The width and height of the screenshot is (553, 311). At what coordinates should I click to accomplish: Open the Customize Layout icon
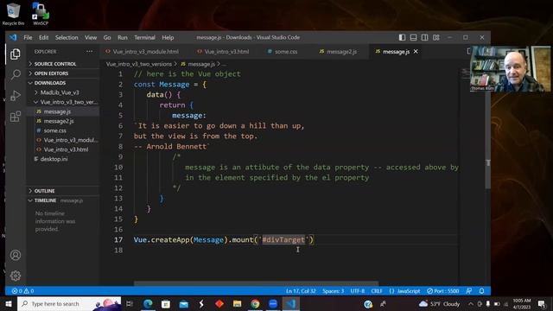pos(436,37)
